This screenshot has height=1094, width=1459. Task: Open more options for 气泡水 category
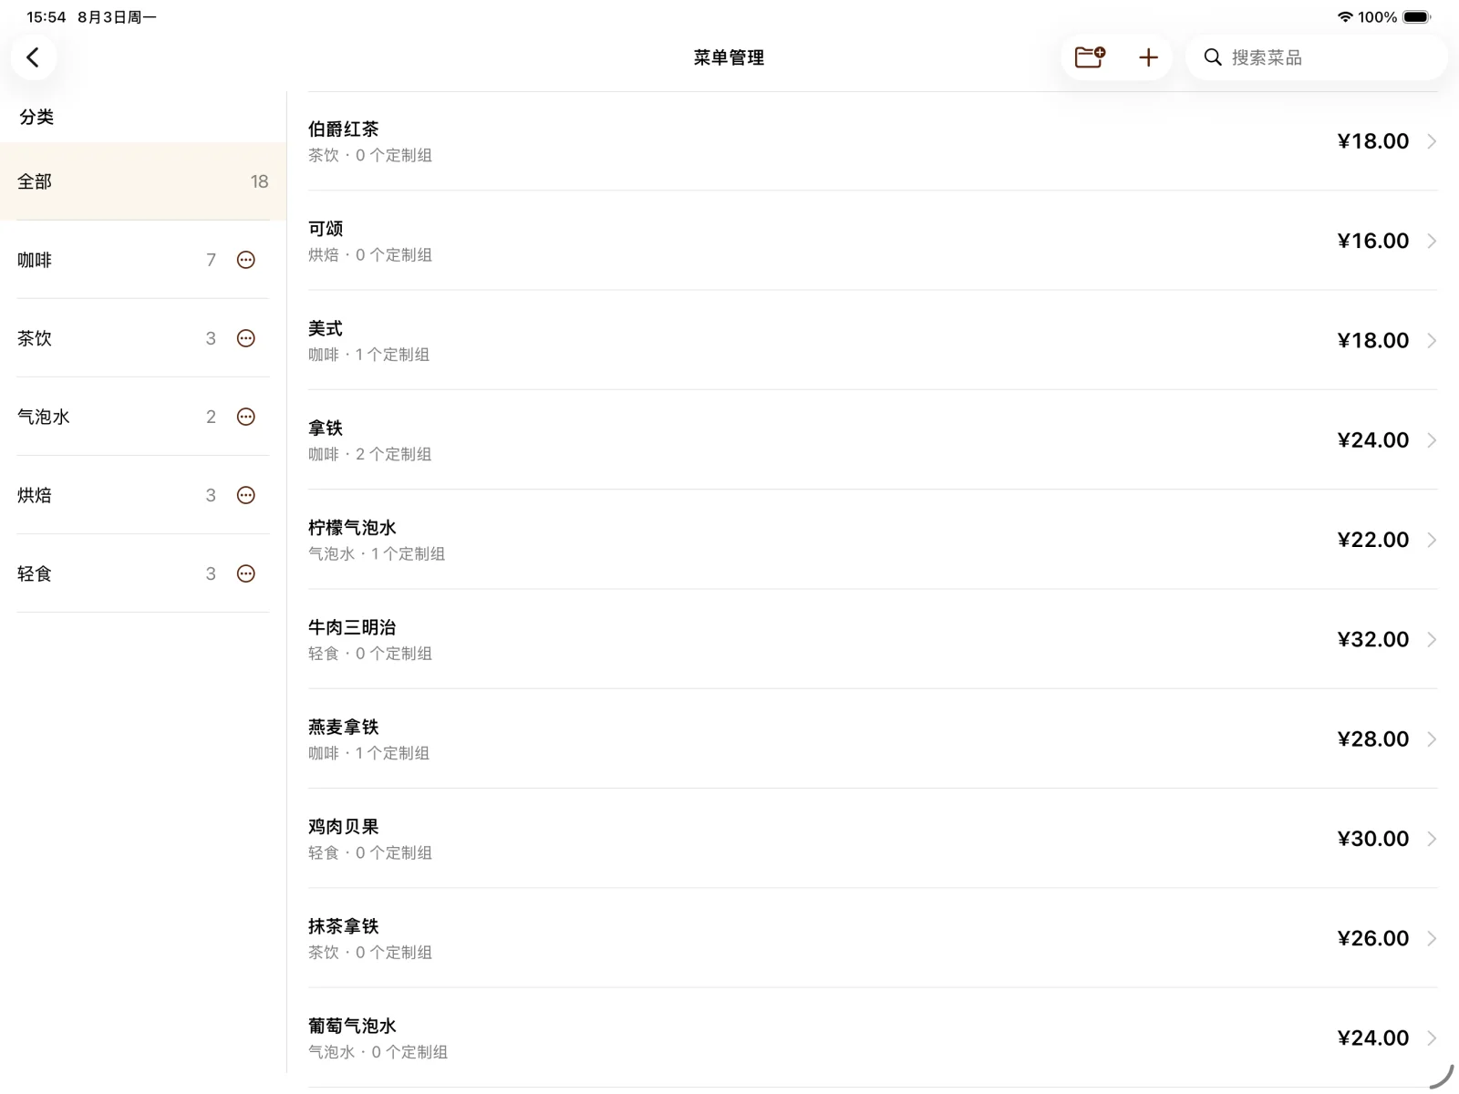(246, 417)
